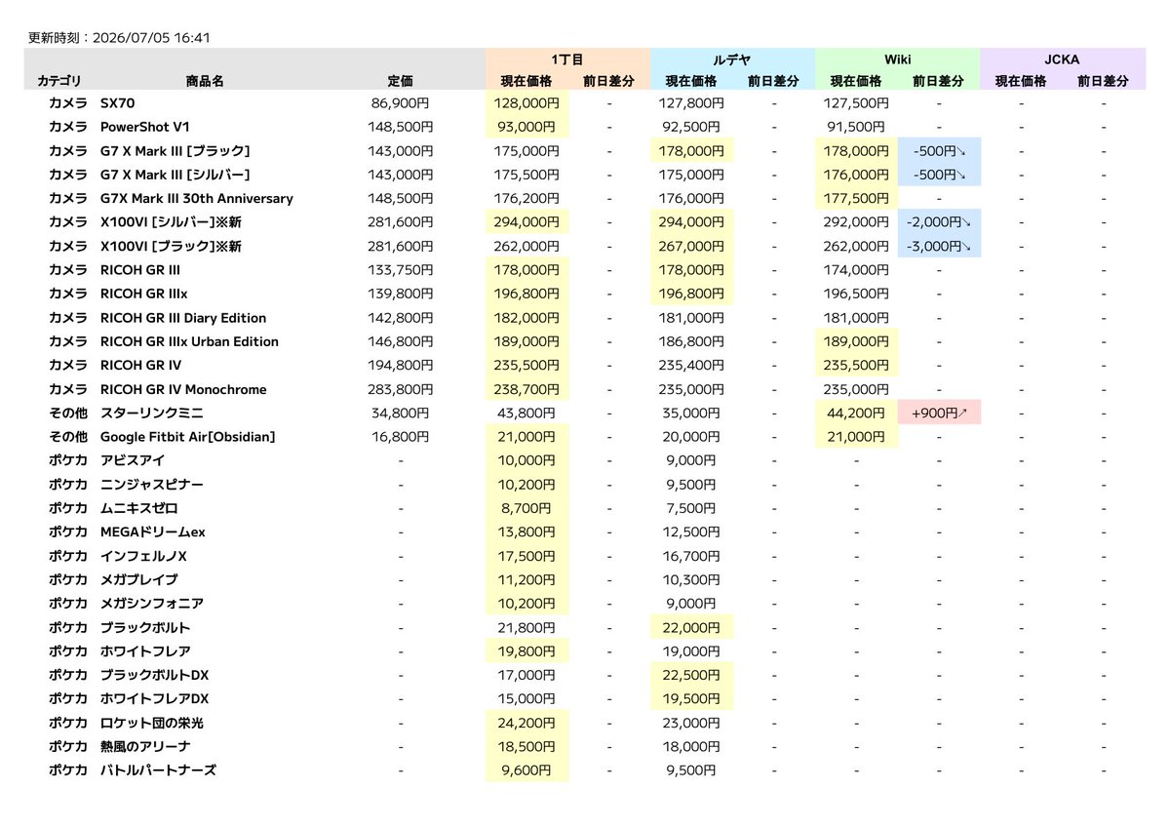The image size is (1170, 827).
Task: Click the PowerShot V1 product name
Action: click(144, 127)
